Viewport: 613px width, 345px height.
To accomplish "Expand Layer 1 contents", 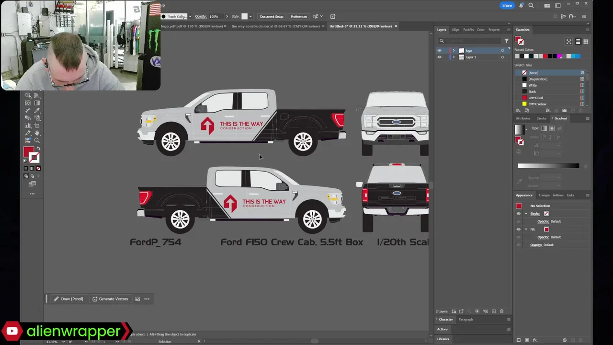I will (x=454, y=57).
